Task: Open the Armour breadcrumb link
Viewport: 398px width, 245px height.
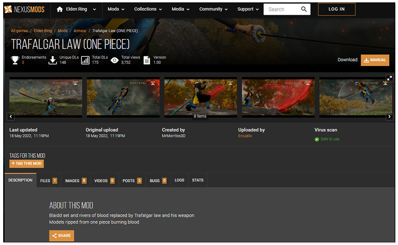Action: [x=80, y=31]
